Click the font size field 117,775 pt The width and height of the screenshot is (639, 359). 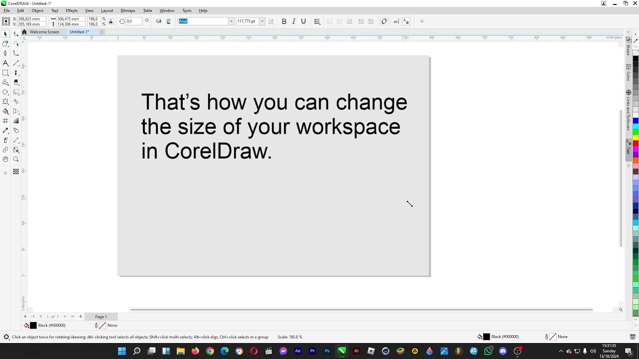point(247,21)
